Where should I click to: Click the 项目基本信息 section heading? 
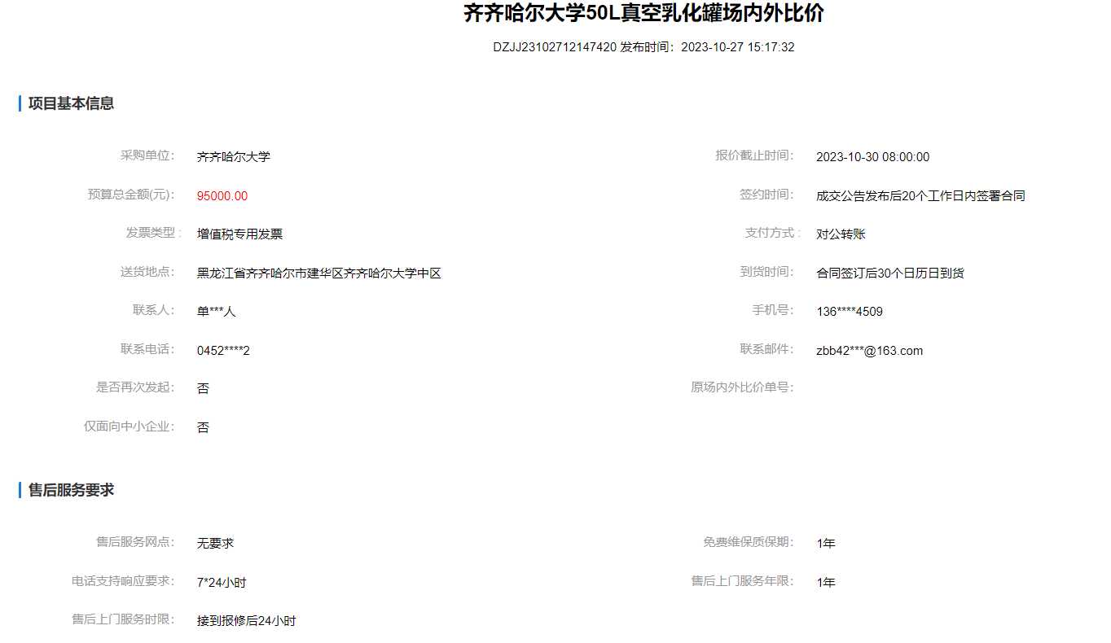(71, 103)
